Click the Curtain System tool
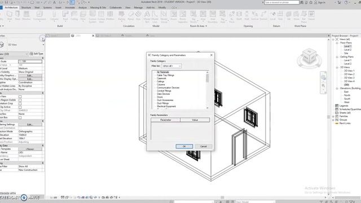The width and height of the screenshot is (361, 203). 93,16
